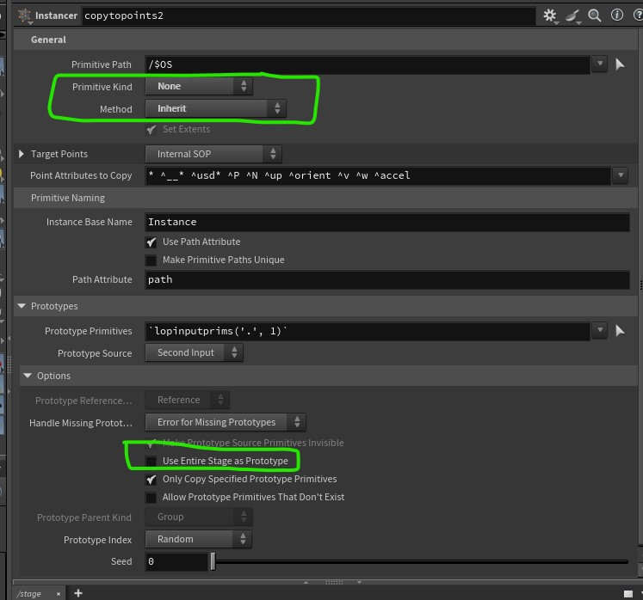Open the gear settings menu icon

[x=550, y=15]
